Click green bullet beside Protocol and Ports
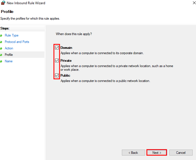 pyautogui.click(x=1, y=42)
